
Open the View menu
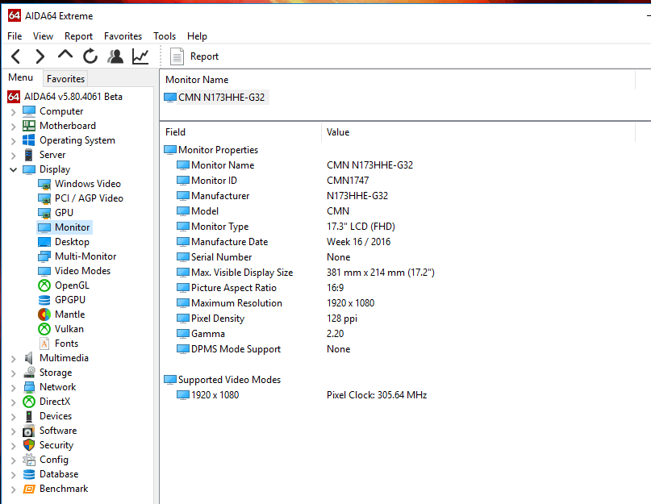tap(44, 36)
